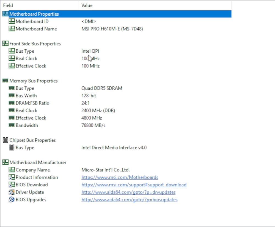Image resolution: width=275 pixels, height=227 pixels.
Task: Select the DRAM:FSB Ratio row
Action: 32,103
